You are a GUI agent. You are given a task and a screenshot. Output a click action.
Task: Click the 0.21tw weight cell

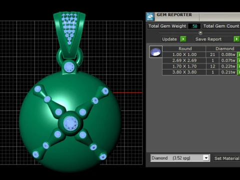pyautogui.click(x=228, y=72)
